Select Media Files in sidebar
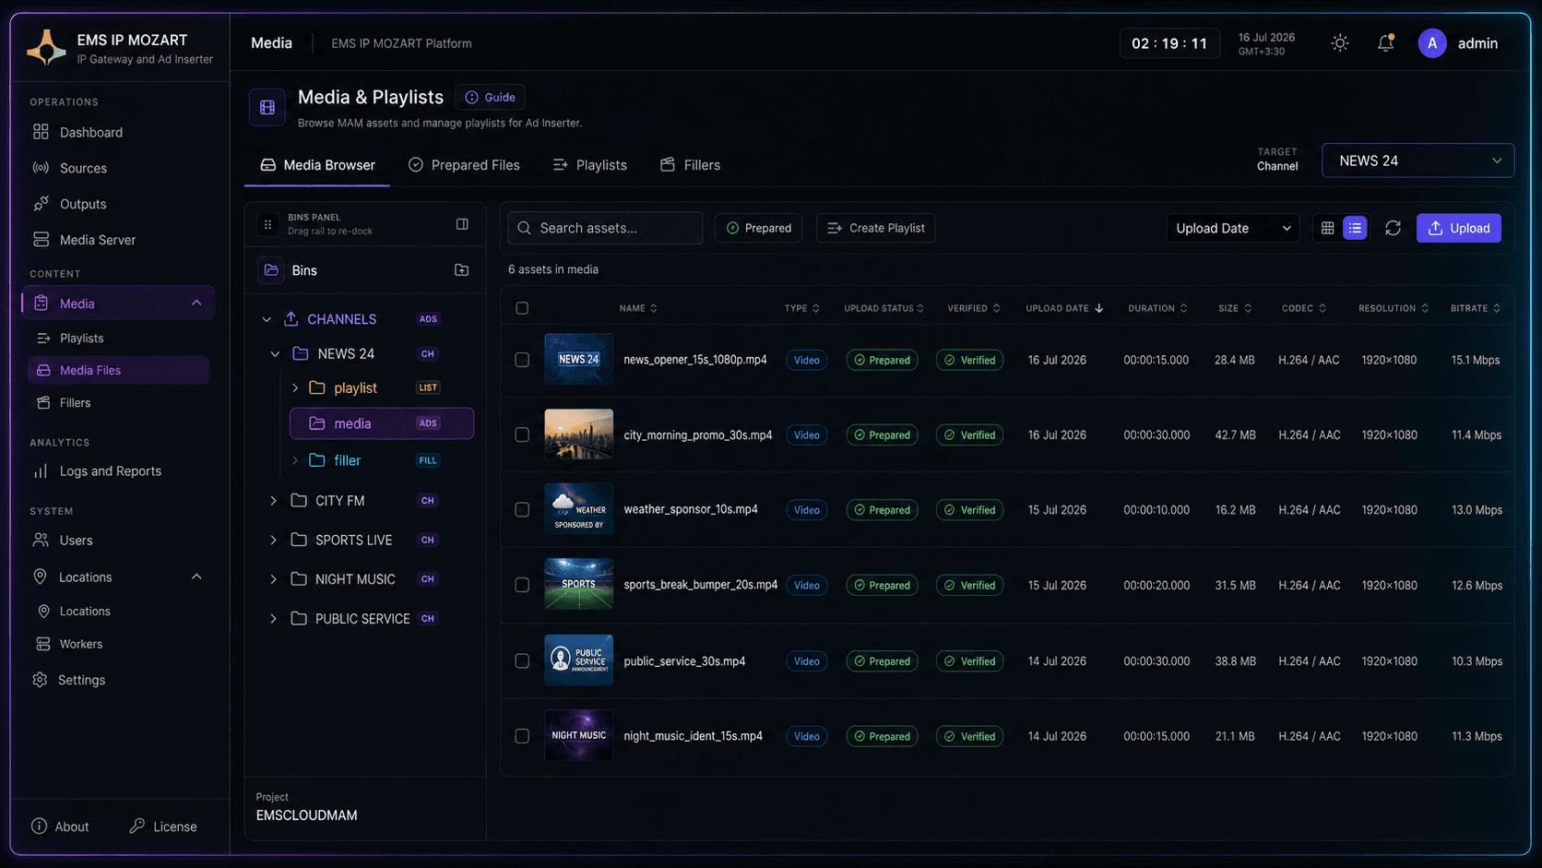This screenshot has height=868, width=1542. [x=118, y=370]
